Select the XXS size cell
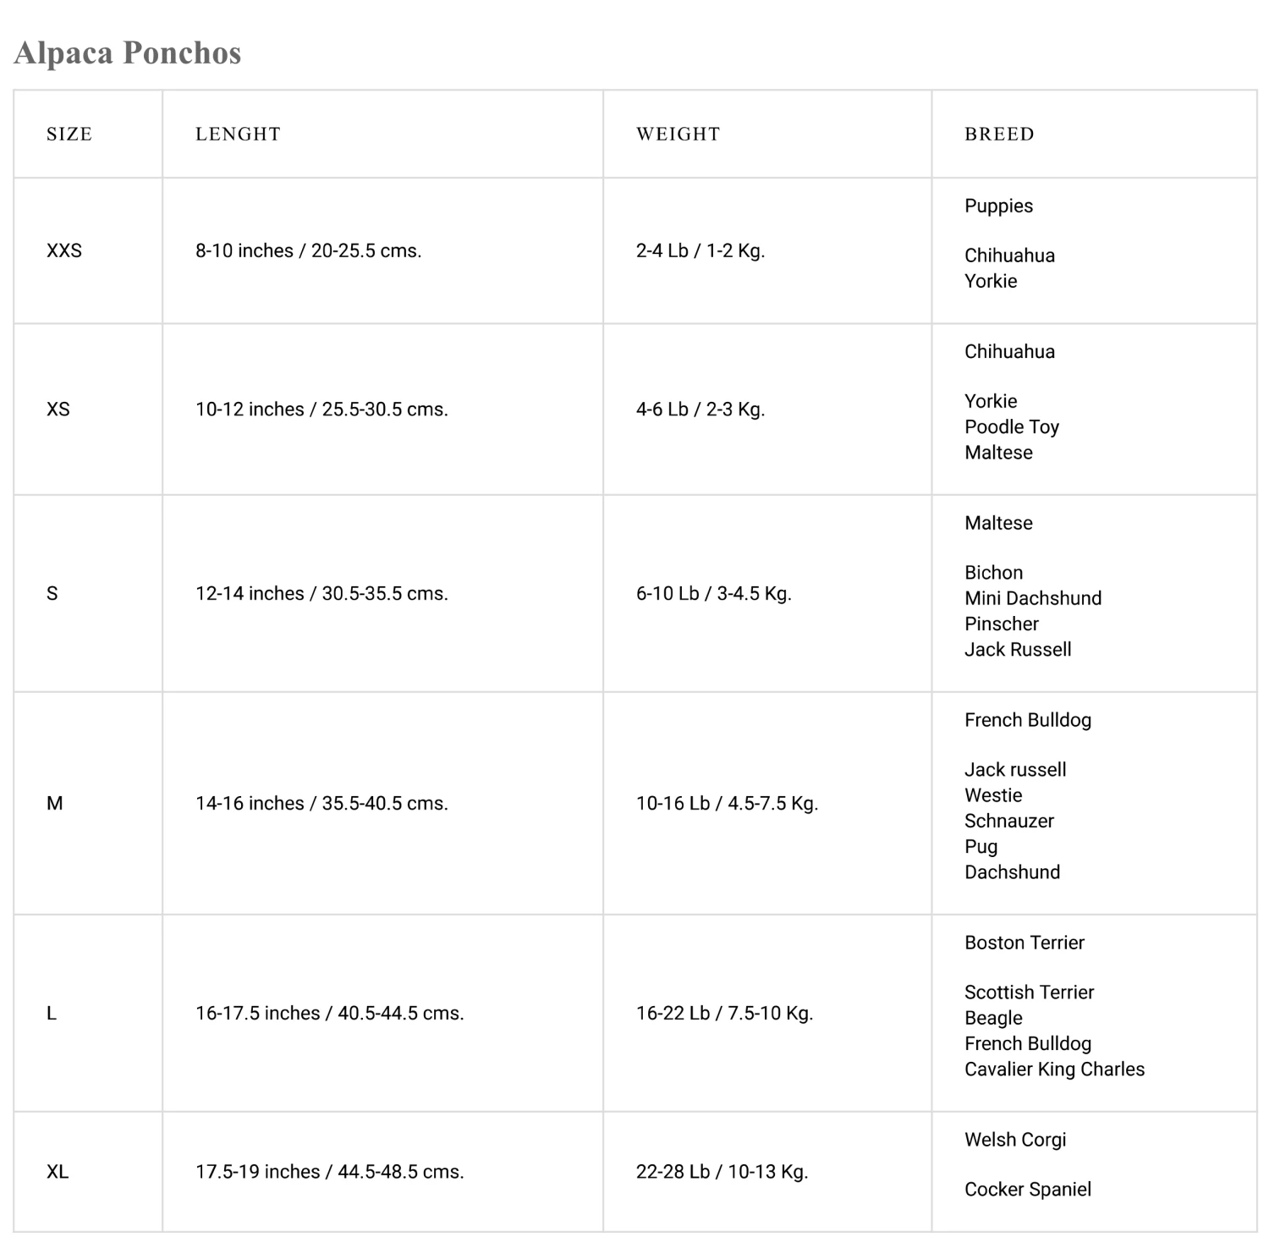Image resolution: width=1269 pixels, height=1259 pixels. (64, 250)
